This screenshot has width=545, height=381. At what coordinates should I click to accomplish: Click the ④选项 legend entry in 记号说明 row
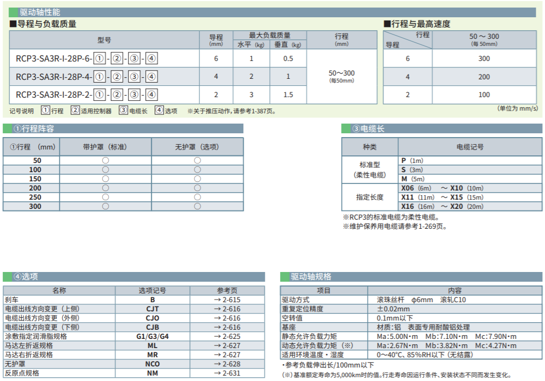click(166, 111)
